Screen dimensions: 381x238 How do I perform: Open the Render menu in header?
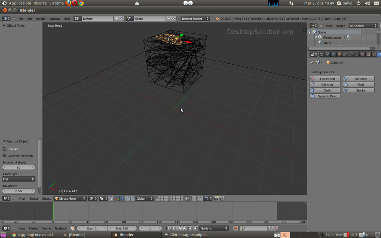pyautogui.click(x=41, y=19)
